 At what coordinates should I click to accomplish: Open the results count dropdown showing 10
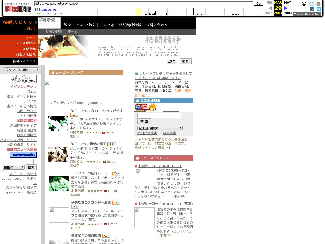[171, 62]
